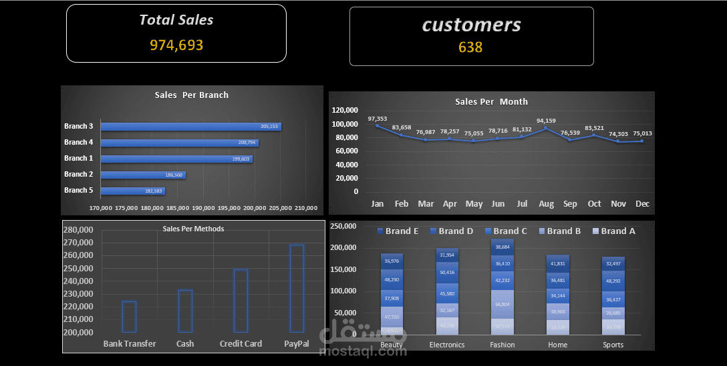Click the Brand A legend entry
Screen dimensions: 727x366
pos(614,231)
